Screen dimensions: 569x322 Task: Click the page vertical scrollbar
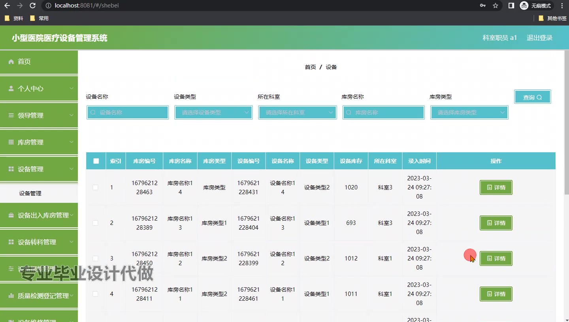coord(566,118)
